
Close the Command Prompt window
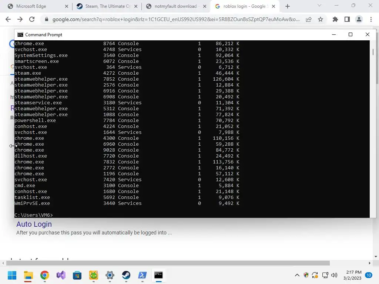pyautogui.click(x=368, y=34)
